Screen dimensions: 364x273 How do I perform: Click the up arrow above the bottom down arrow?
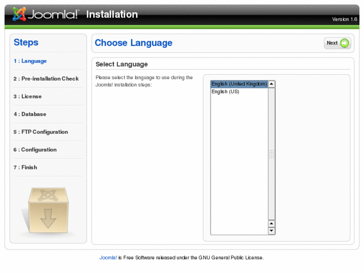click(271, 223)
